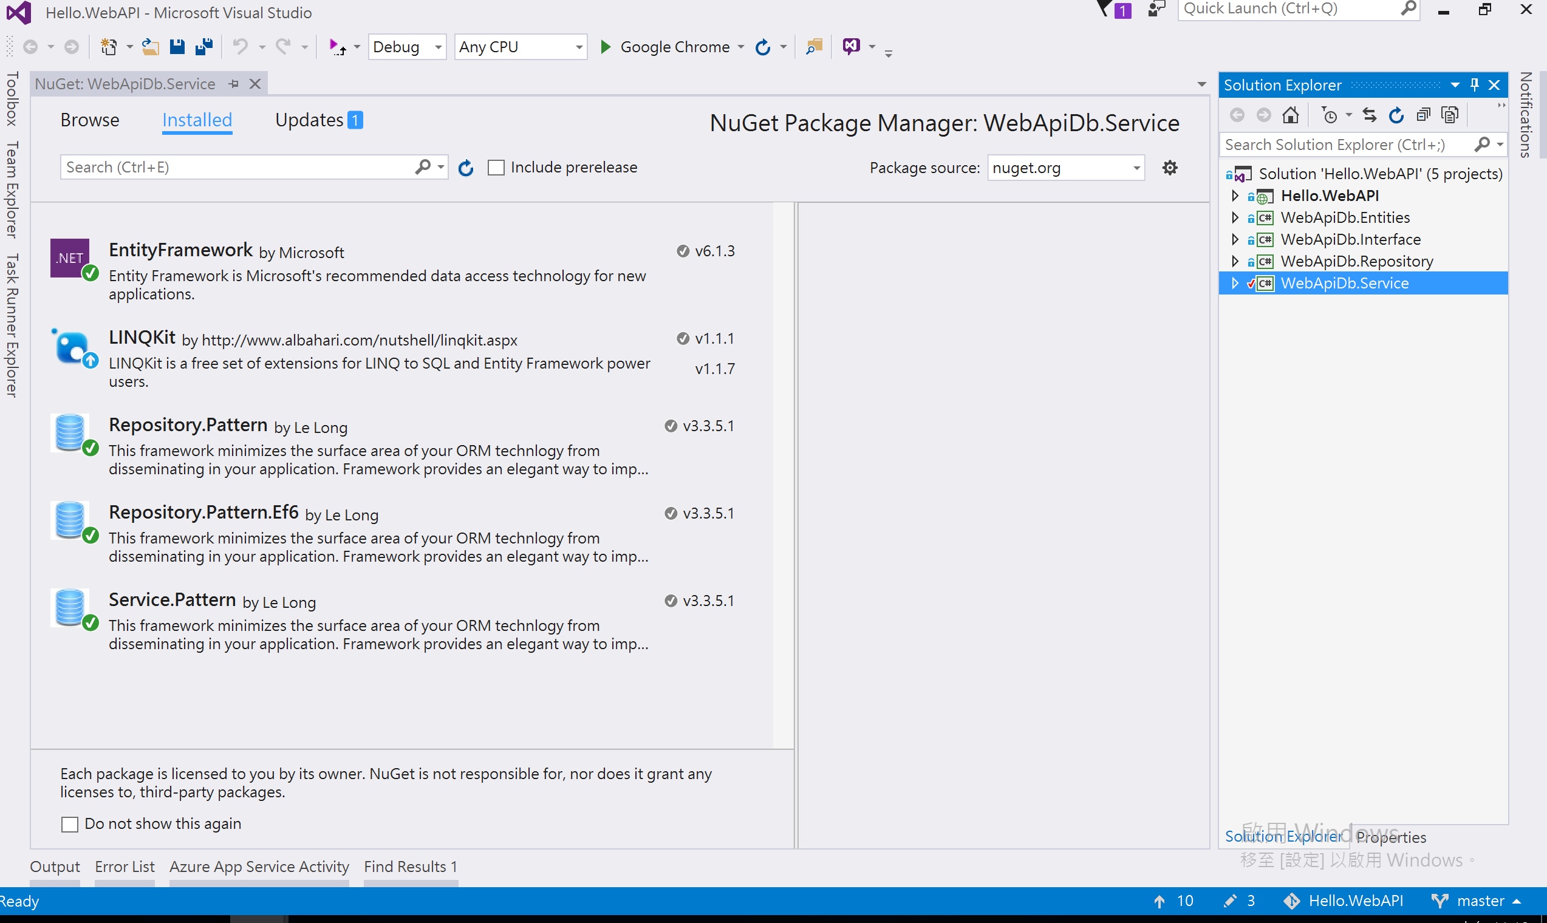Open the Toolbox side panel
The width and height of the screenshot is (1547, 923).
point(12,99)
